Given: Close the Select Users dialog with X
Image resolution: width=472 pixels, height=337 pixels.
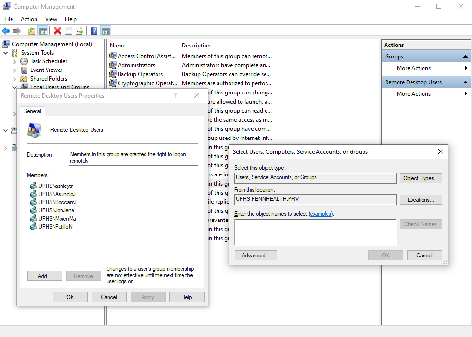Looking at the screenshot, I should point(441,151).
